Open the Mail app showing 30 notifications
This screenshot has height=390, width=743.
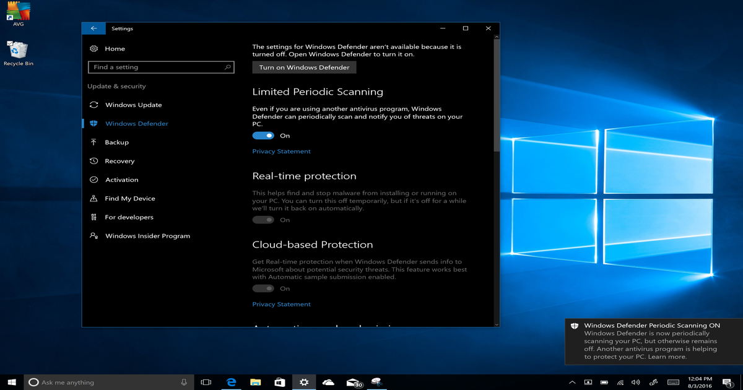point(353,382)
